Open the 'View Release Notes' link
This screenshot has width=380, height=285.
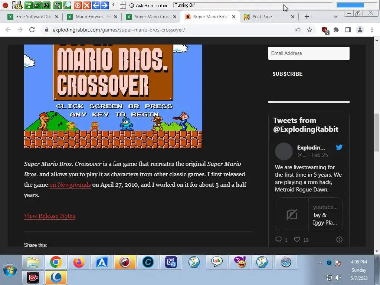pyautogui.click(x=49, y=216)
